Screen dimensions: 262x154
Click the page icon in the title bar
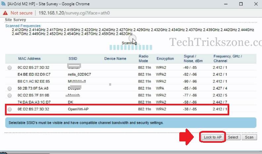4,4
